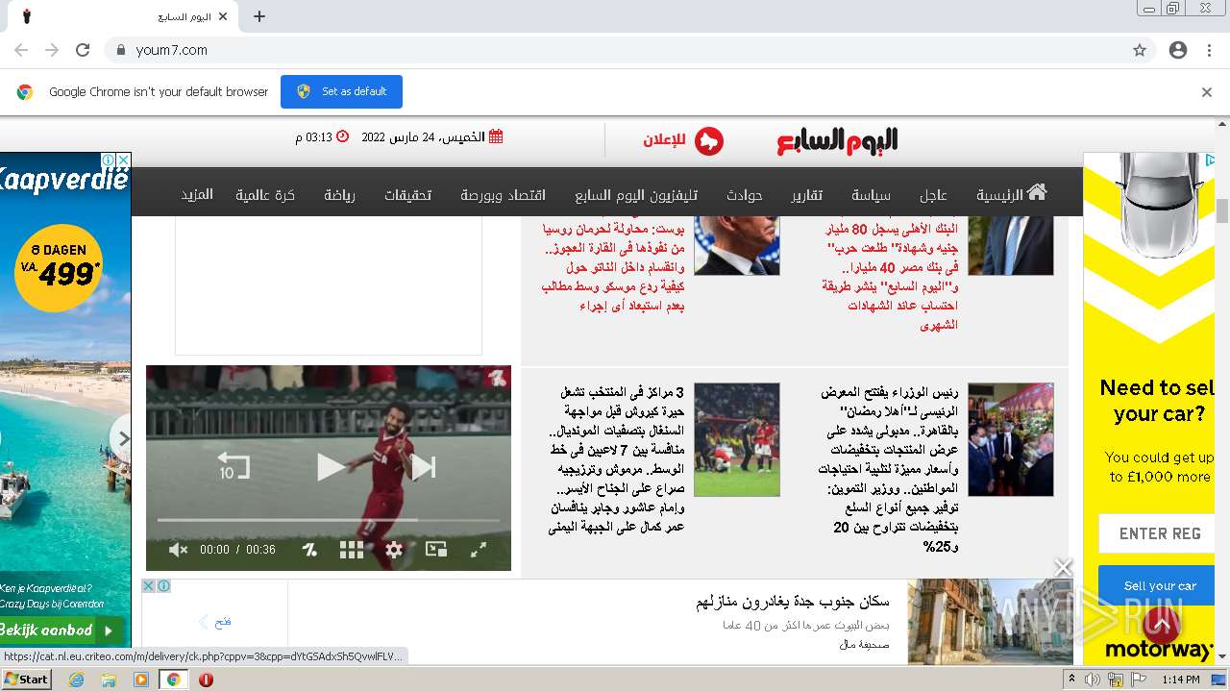Viewport: 1230px width, 692px height.
Task: Set Chrome as default browser
Action: (x=341, y=91)
